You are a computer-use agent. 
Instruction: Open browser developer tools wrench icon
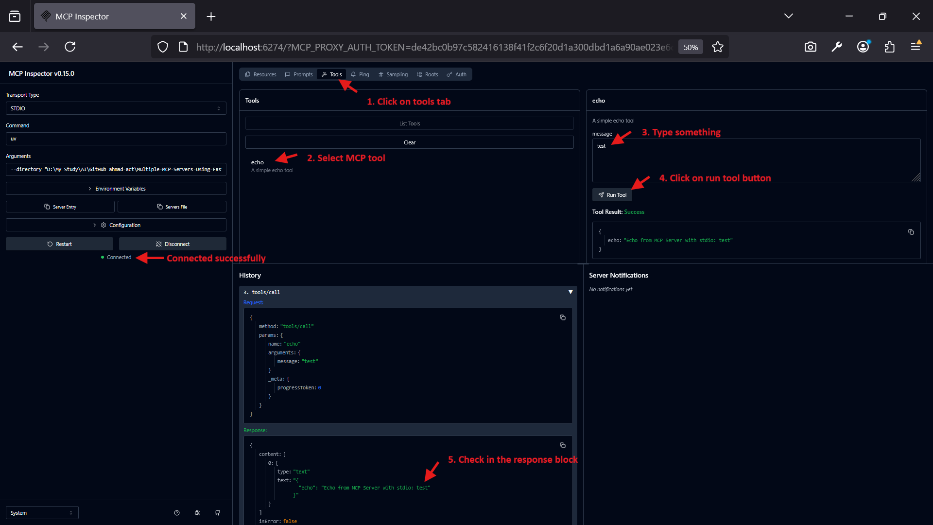[x=837, y=47]
